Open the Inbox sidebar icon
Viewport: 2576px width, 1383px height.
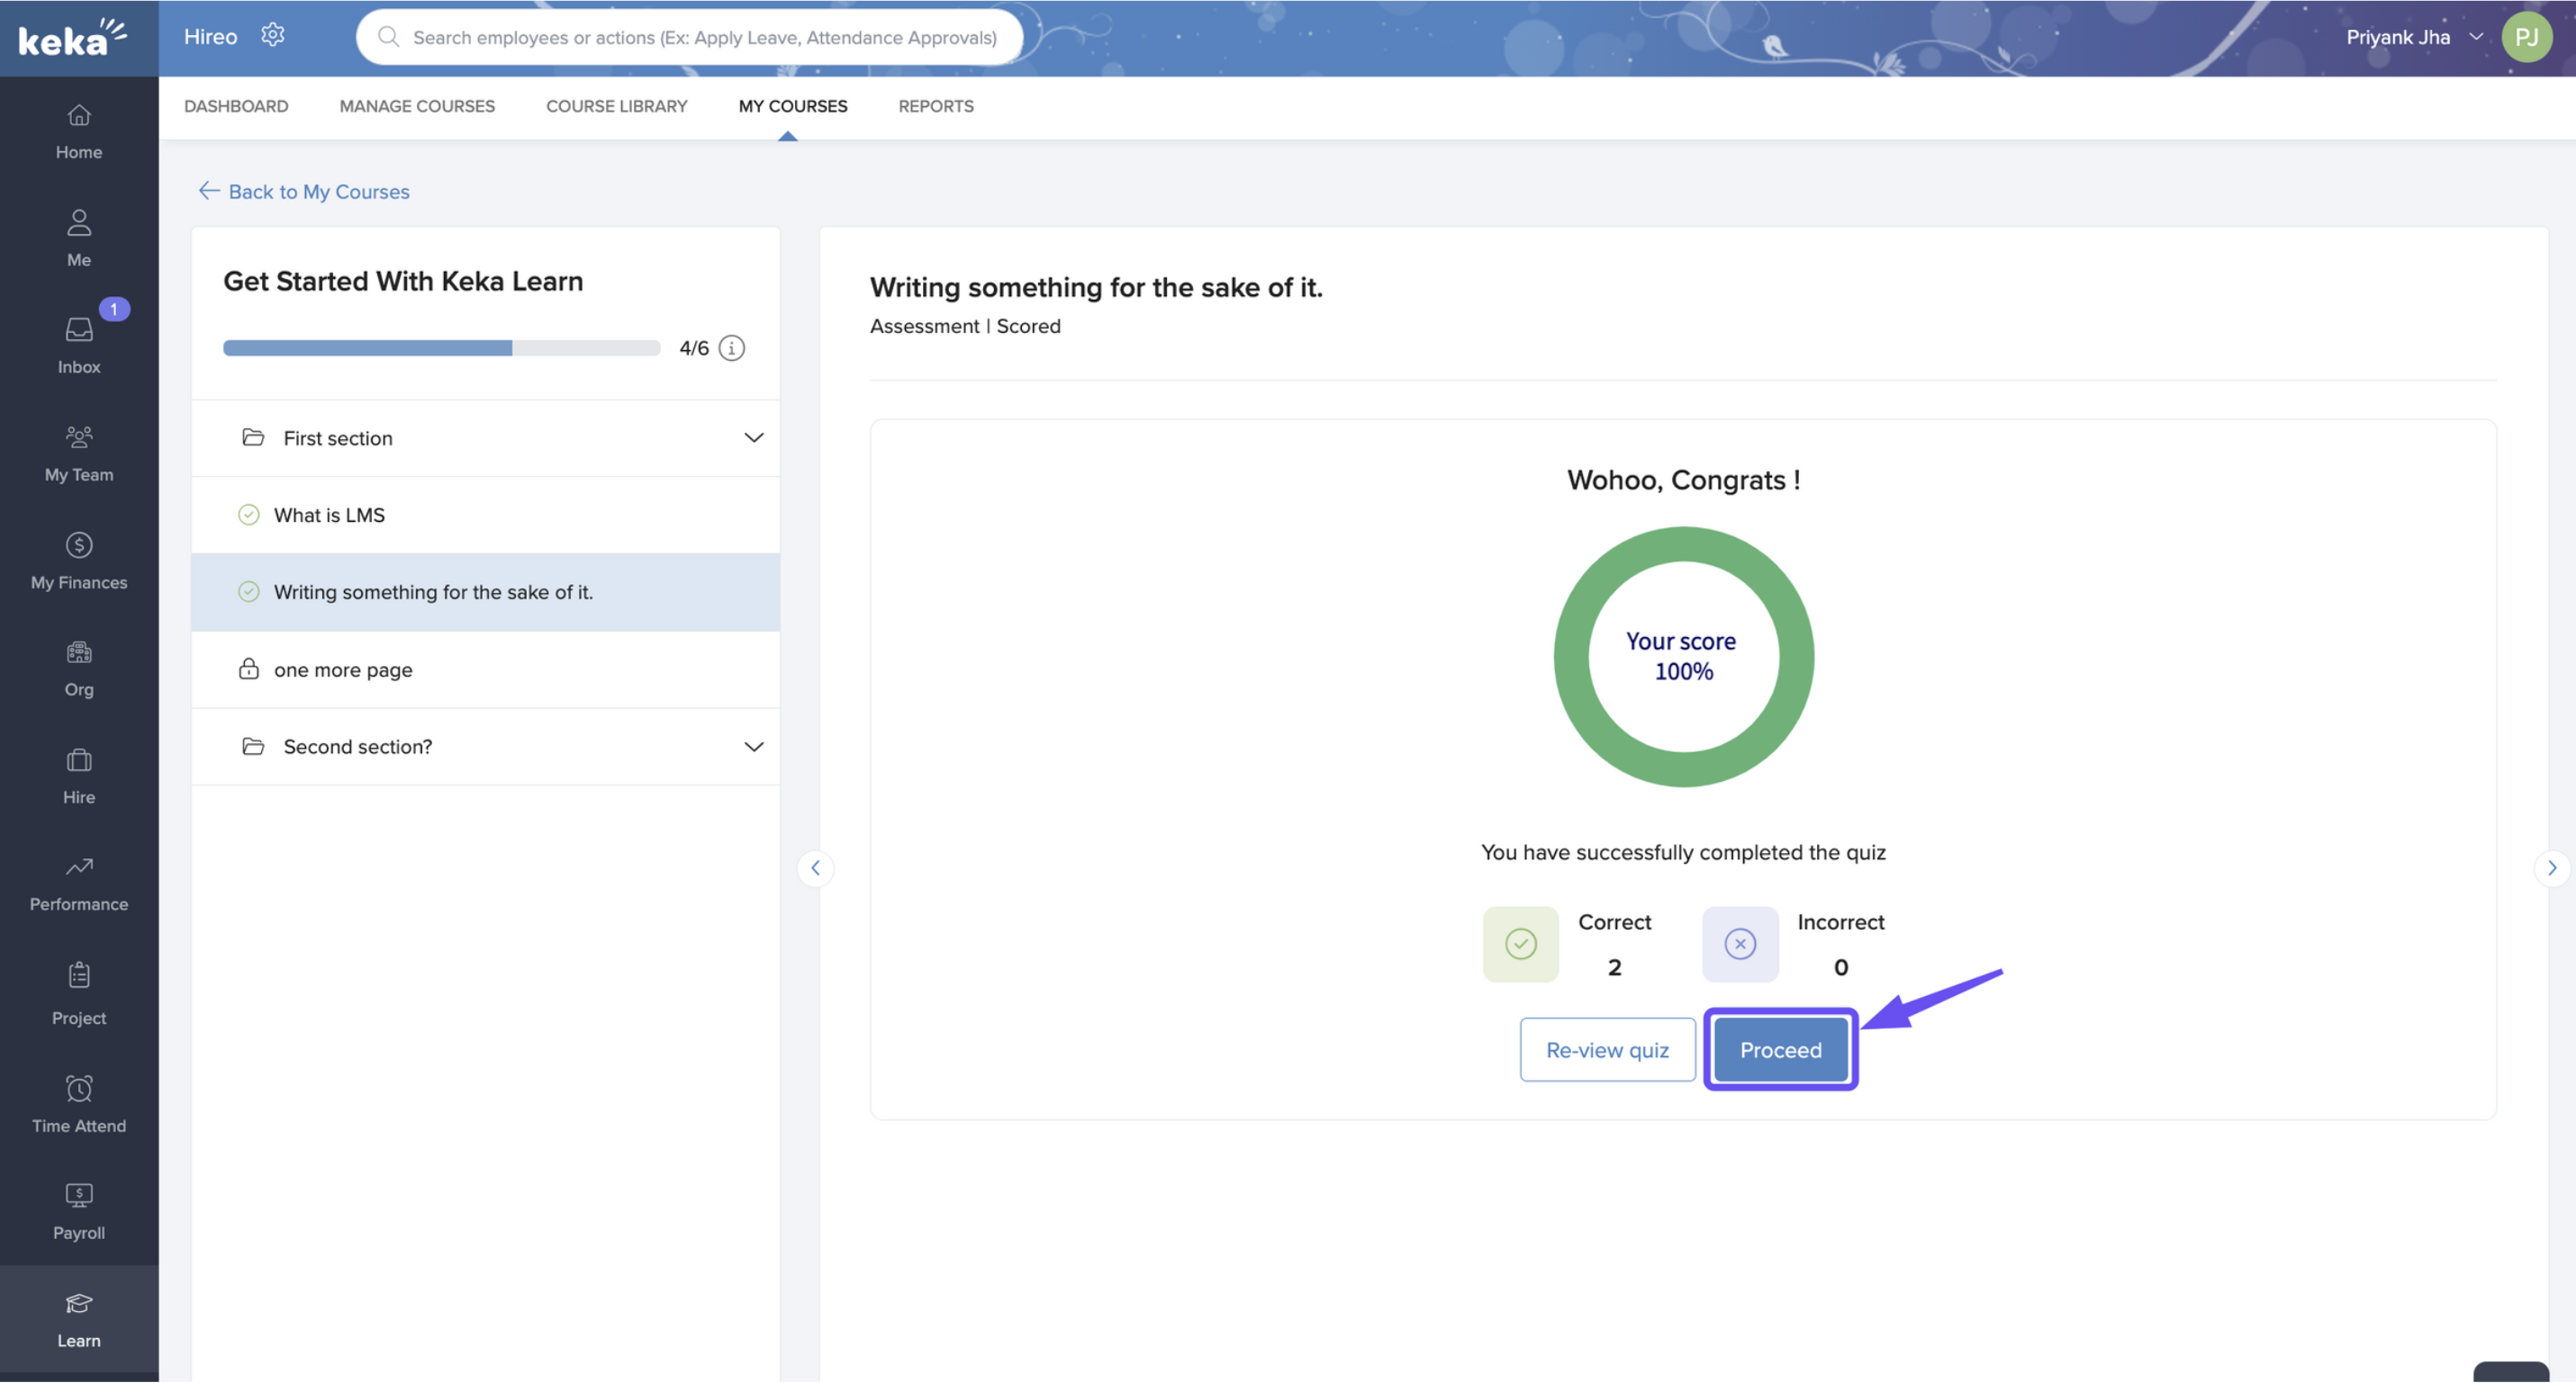[79, 331]
